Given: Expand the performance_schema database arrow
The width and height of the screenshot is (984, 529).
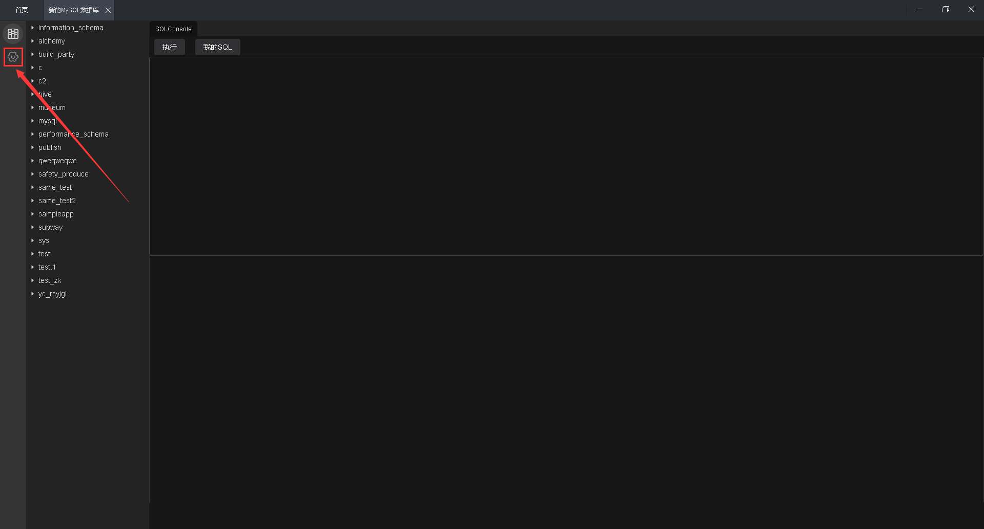Looking at the screenshot, I should click(x=32, y=134).
